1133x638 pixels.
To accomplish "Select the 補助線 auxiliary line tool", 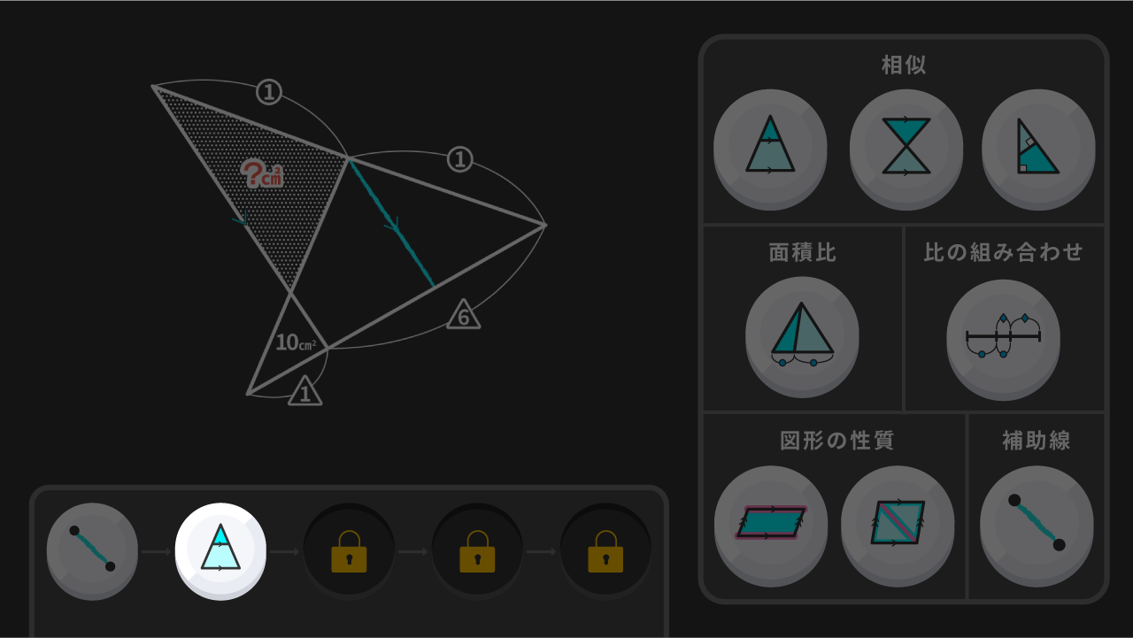I will click(1037, 524).
